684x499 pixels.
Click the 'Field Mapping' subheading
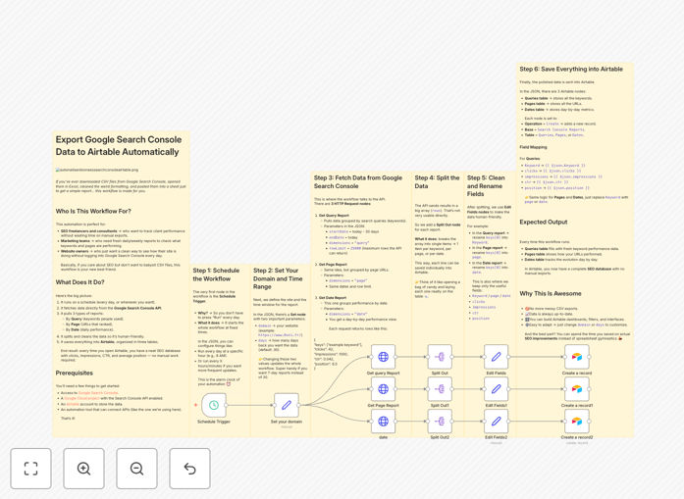coord(533,147)
